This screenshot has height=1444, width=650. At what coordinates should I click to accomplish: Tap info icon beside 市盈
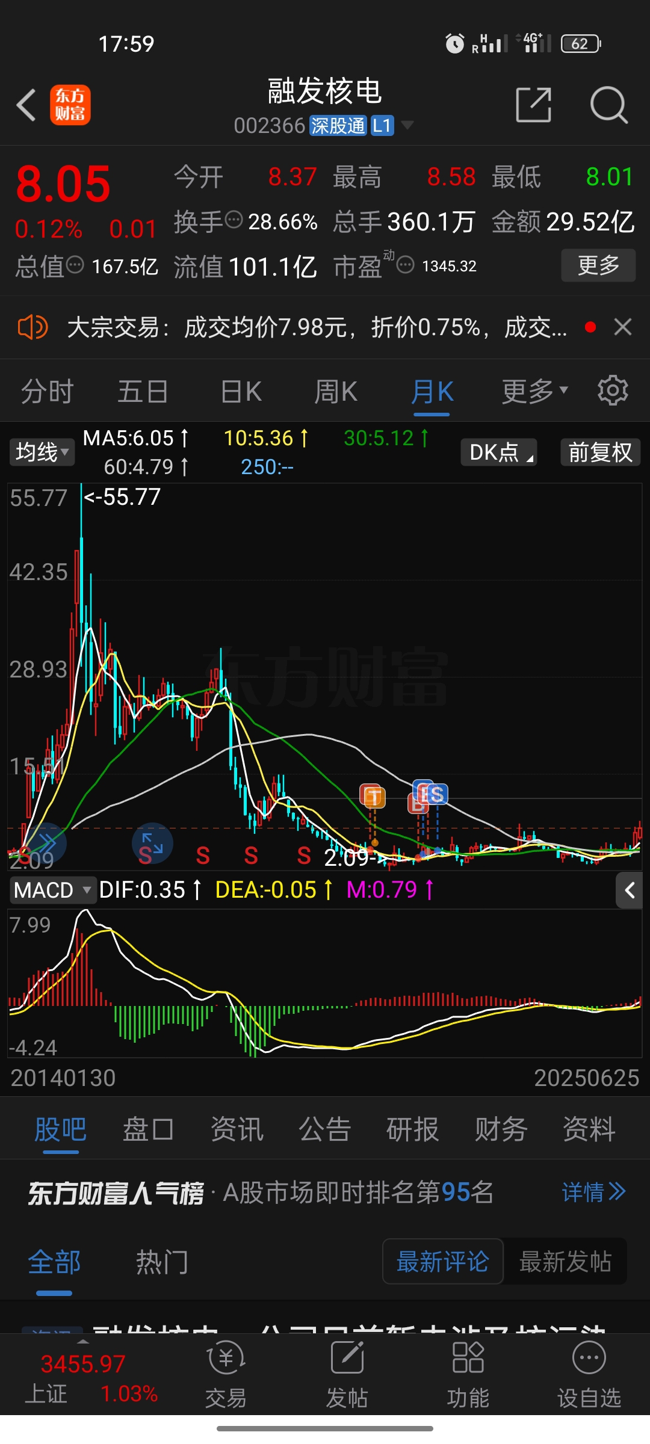pyautogui.click(x=406, y=264)
